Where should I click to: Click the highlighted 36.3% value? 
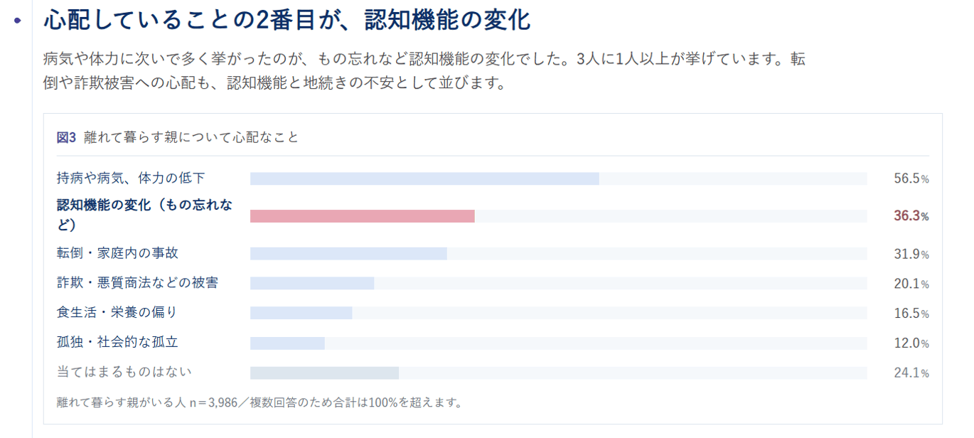pos(911,216)
